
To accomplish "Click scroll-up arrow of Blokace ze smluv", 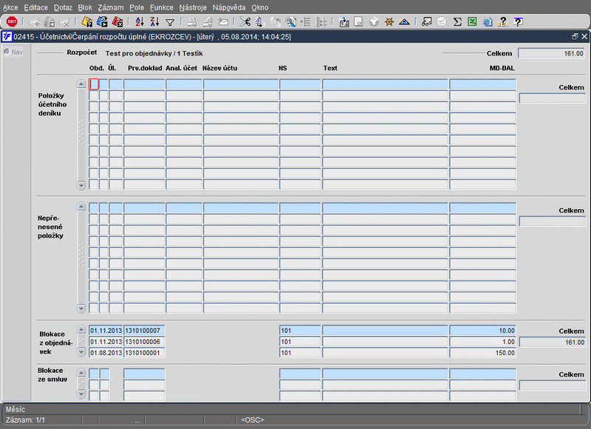I will [x=81, y=372].
